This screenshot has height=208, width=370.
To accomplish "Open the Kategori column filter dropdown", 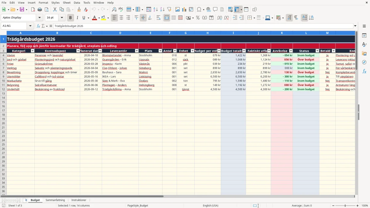I will pos(33,51).
